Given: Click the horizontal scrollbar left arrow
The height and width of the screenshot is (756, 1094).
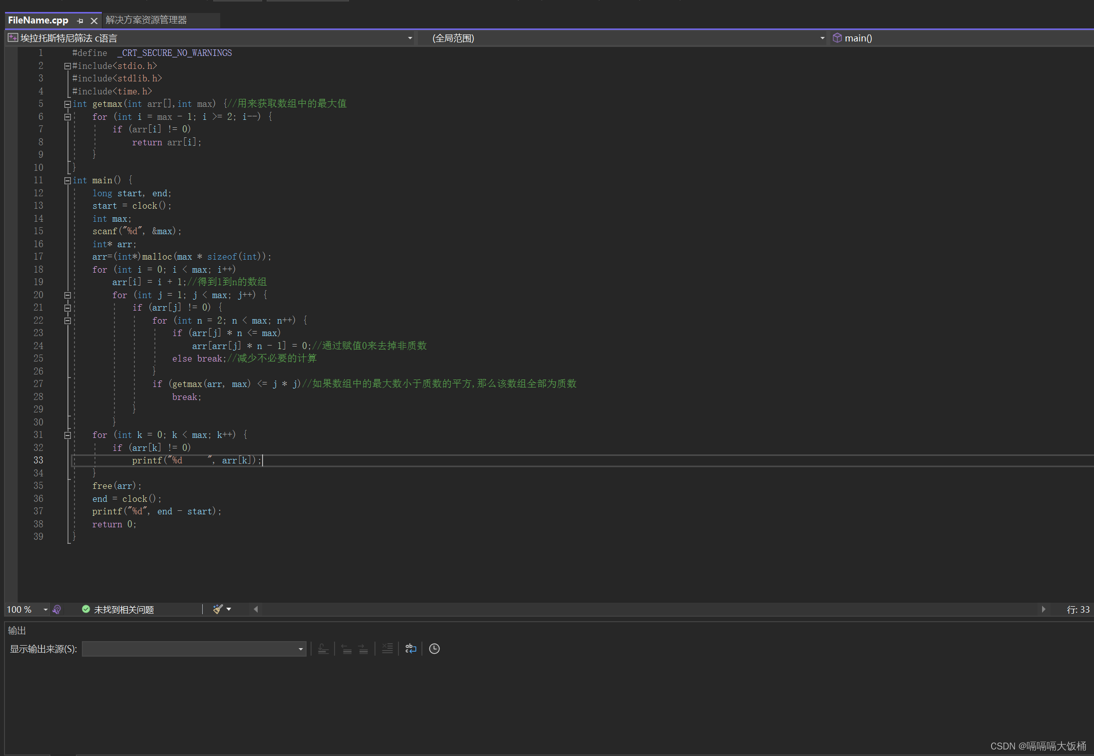Looking at the screenshot, I should [x=256, y=609].
